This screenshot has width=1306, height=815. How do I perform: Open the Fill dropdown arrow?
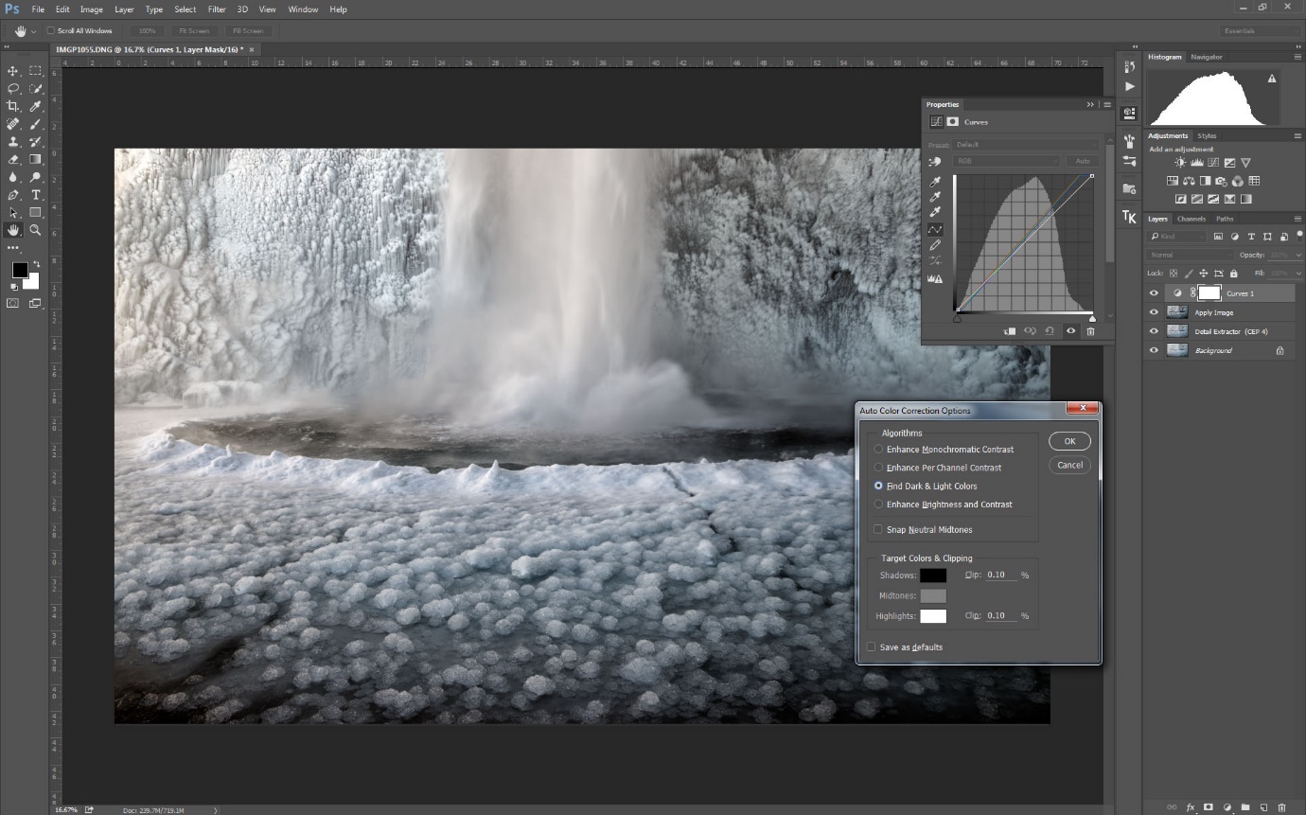pos(1298,274)
